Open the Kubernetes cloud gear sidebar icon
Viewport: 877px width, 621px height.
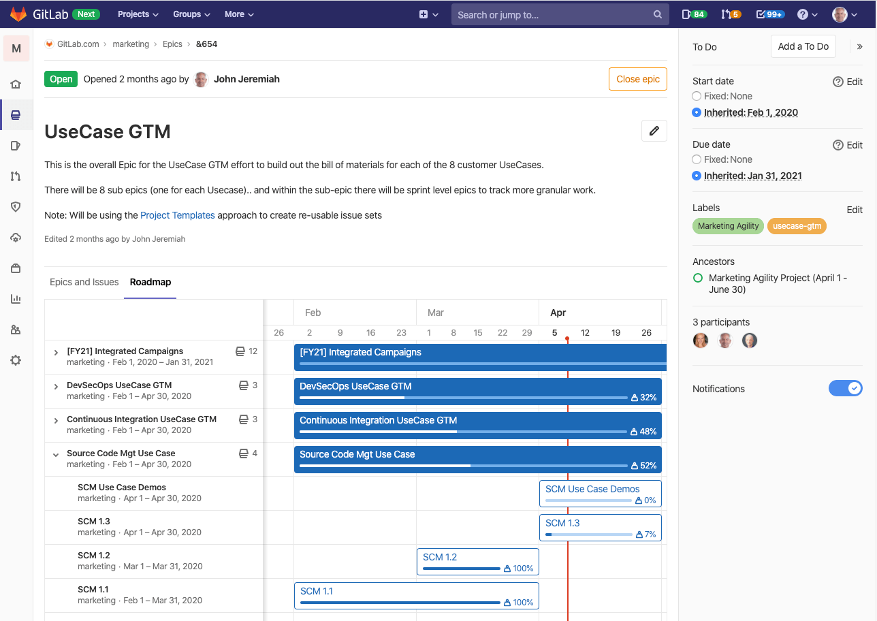16,238
